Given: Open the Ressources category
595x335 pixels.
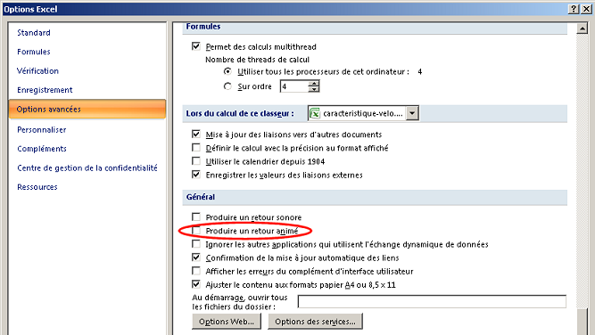Looking at the screenshot, I should click(37, 187).
